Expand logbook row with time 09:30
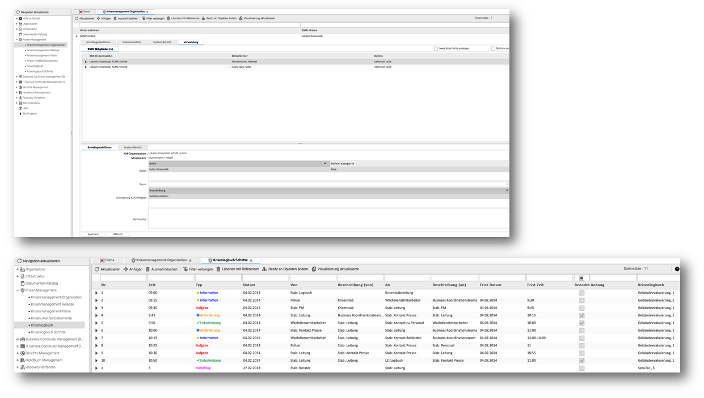The width and height of the screenshot is (704, 398). [96, 308]
